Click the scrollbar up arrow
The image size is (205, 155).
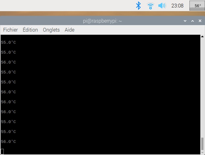point(203,37)
